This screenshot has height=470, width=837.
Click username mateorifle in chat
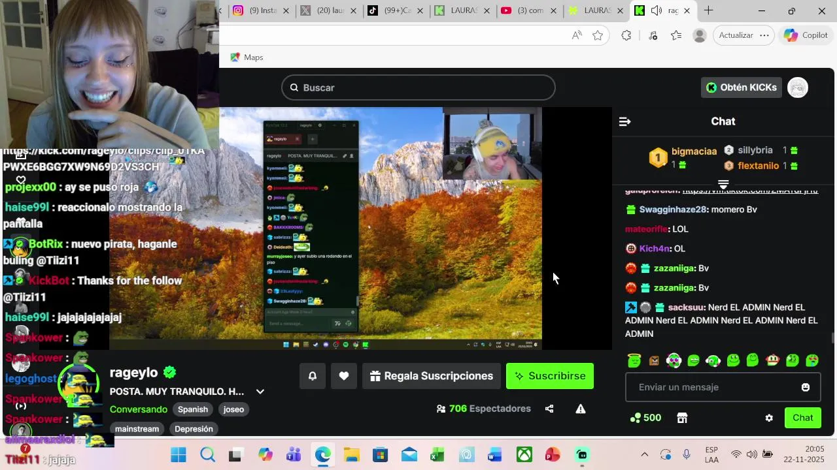click(646, 229)
